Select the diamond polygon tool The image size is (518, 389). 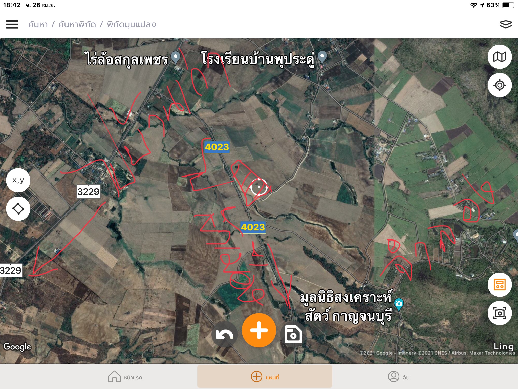[x=18, y=209]
